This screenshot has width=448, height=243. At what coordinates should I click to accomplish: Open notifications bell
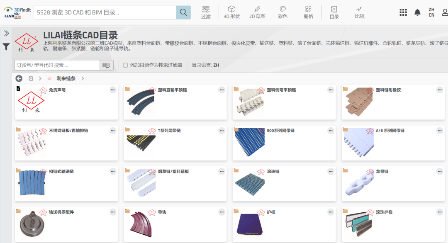417,12
